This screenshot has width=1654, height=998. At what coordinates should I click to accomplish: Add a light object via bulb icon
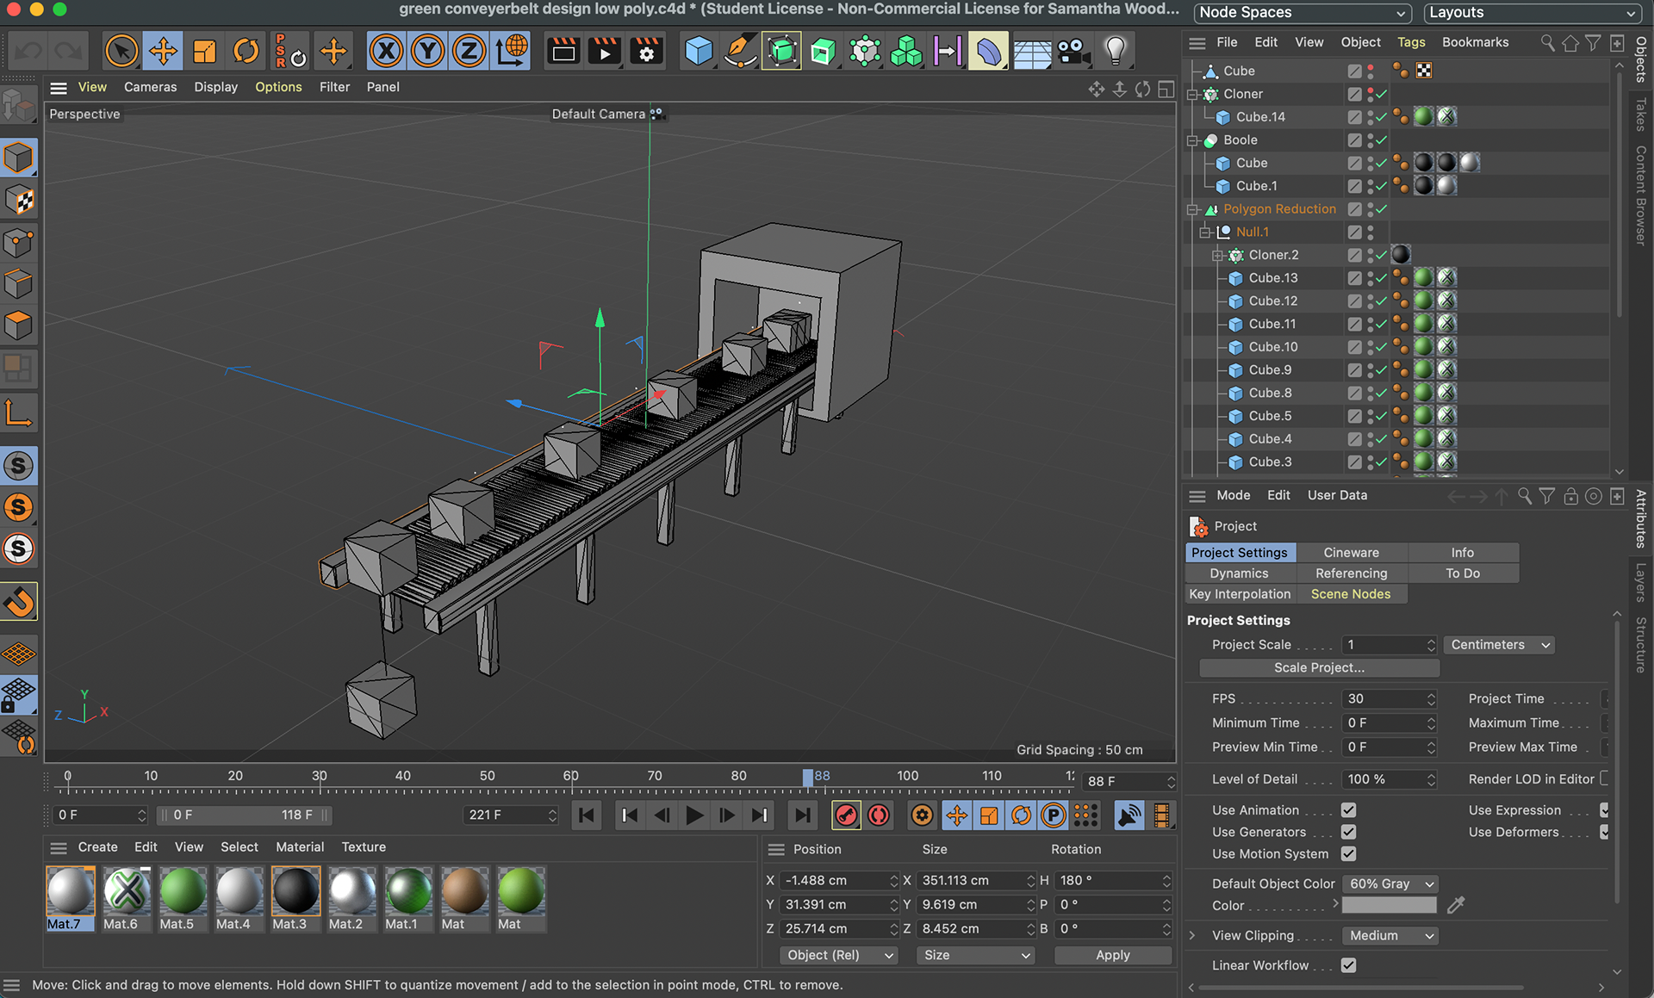pos(1115,52)
